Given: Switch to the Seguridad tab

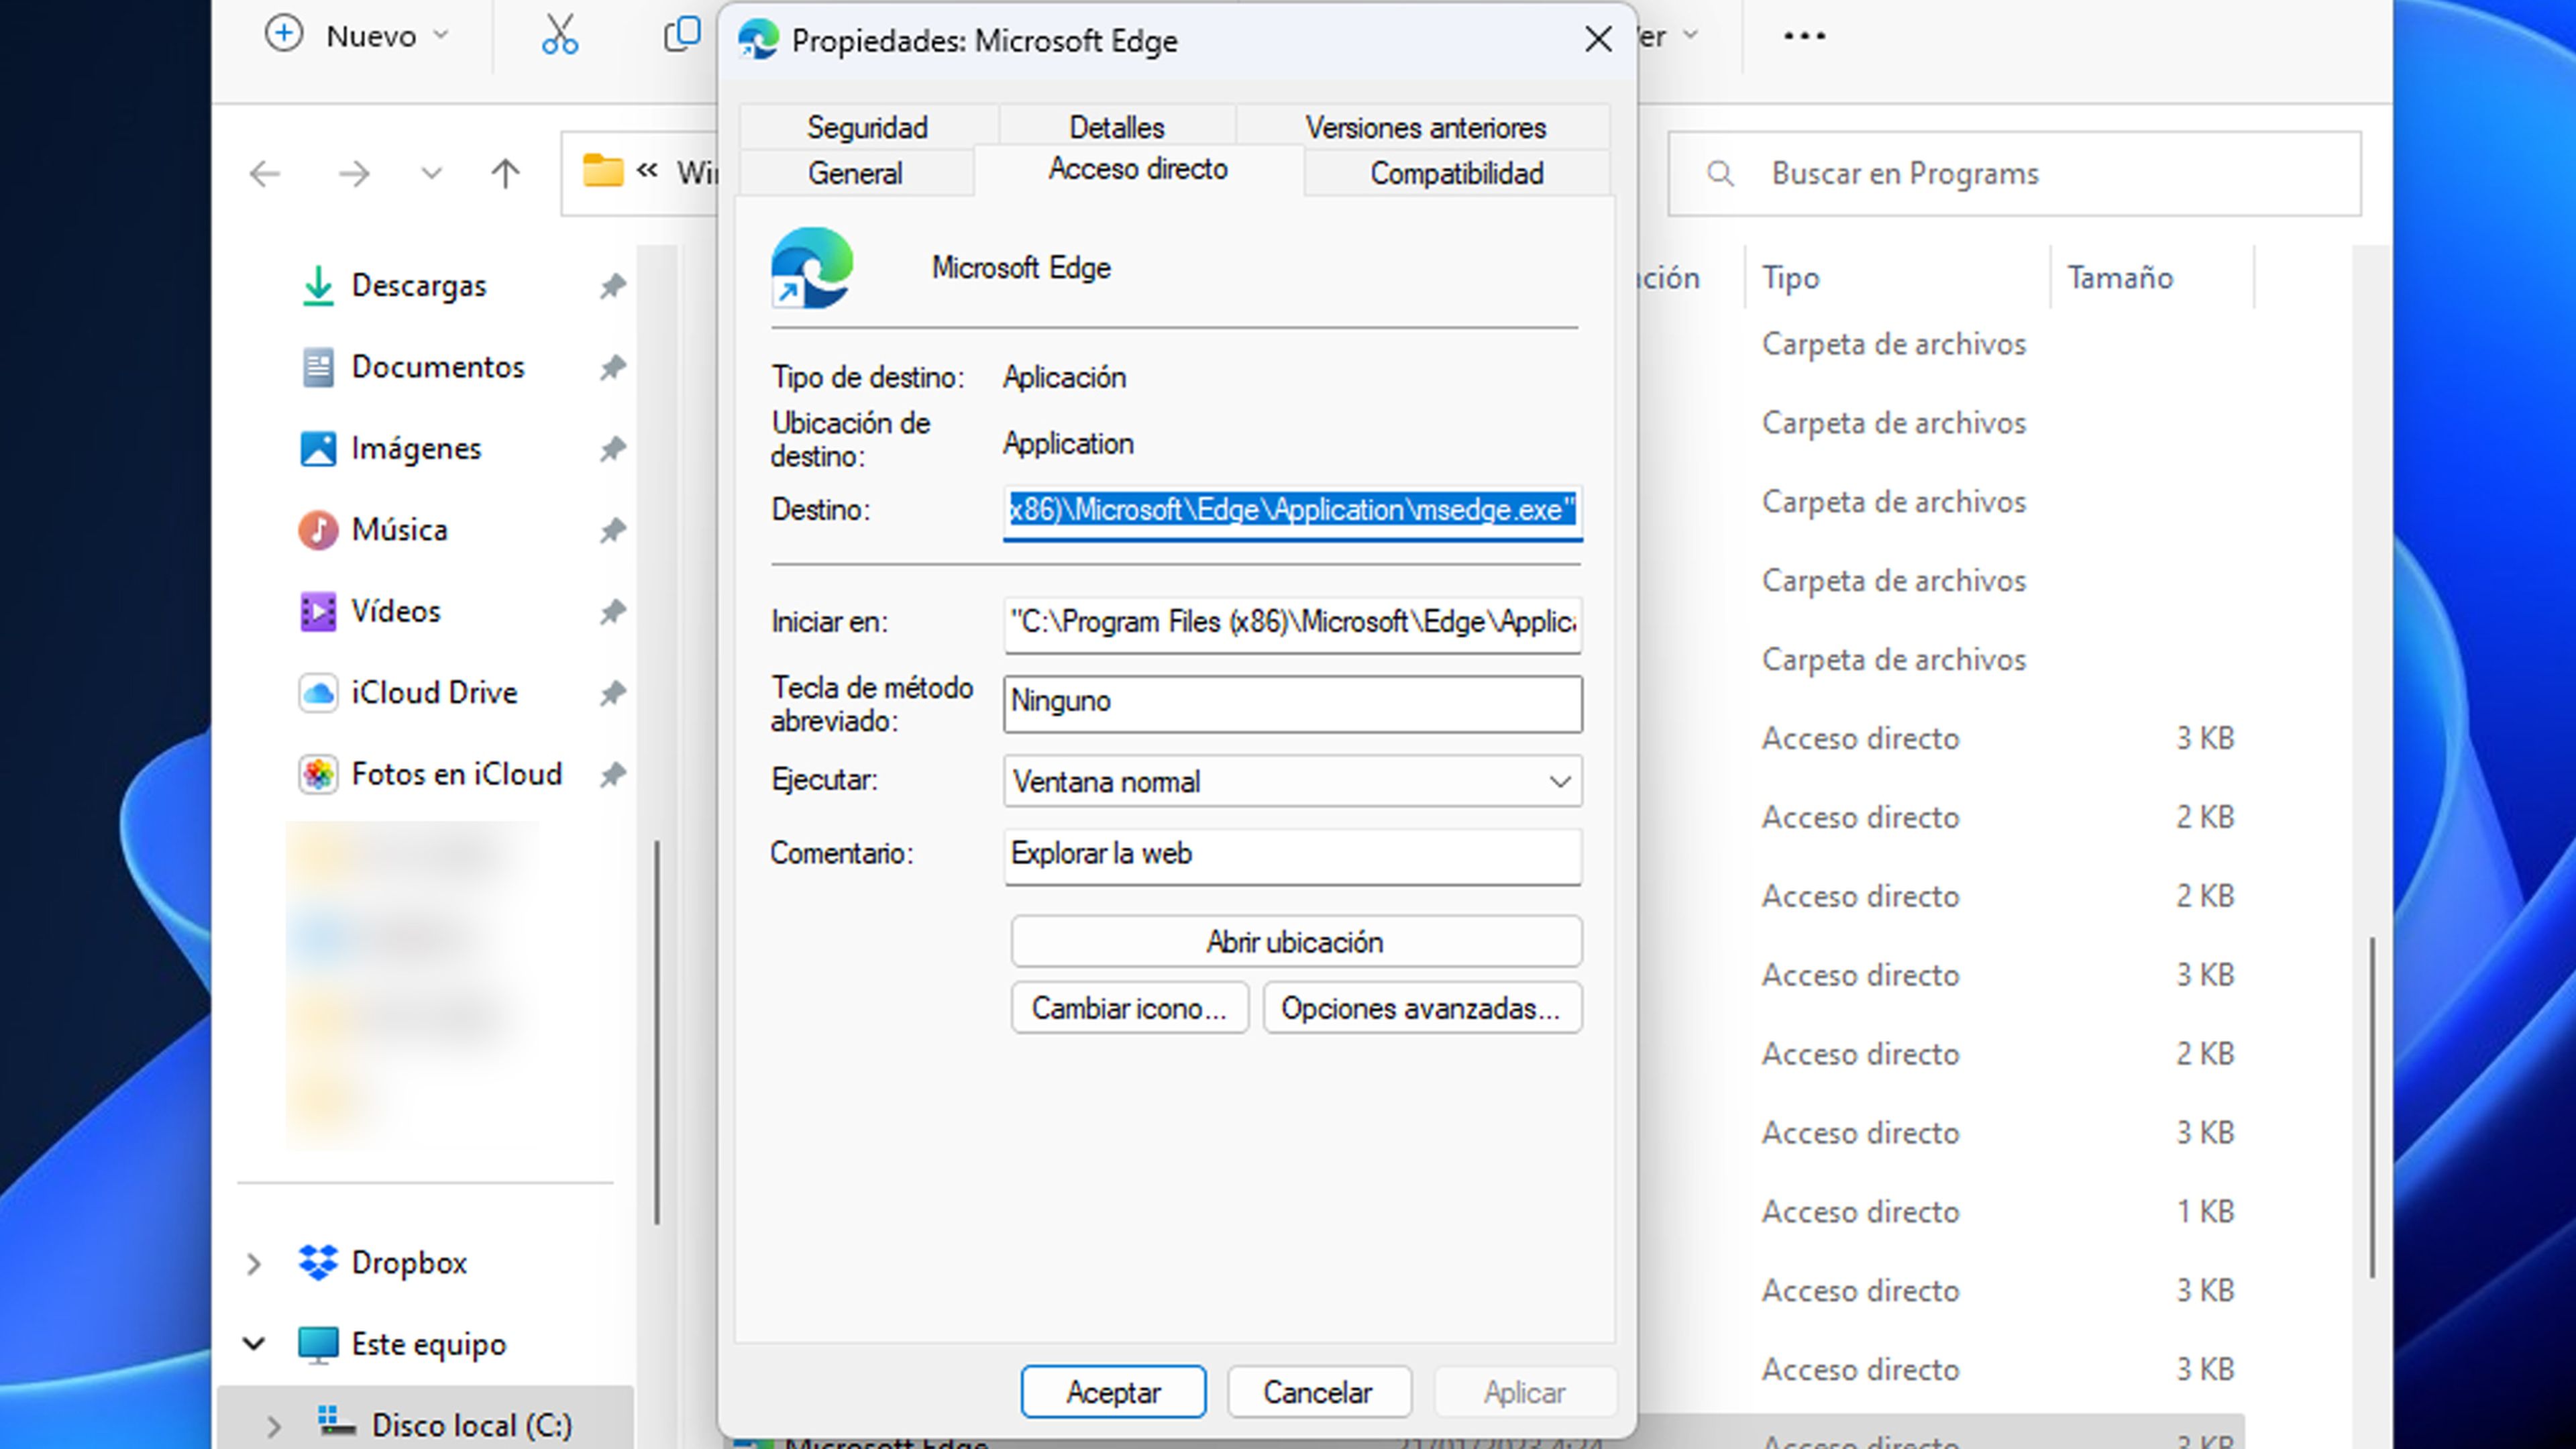Looking at the screenshot, I should coord(867,127).
